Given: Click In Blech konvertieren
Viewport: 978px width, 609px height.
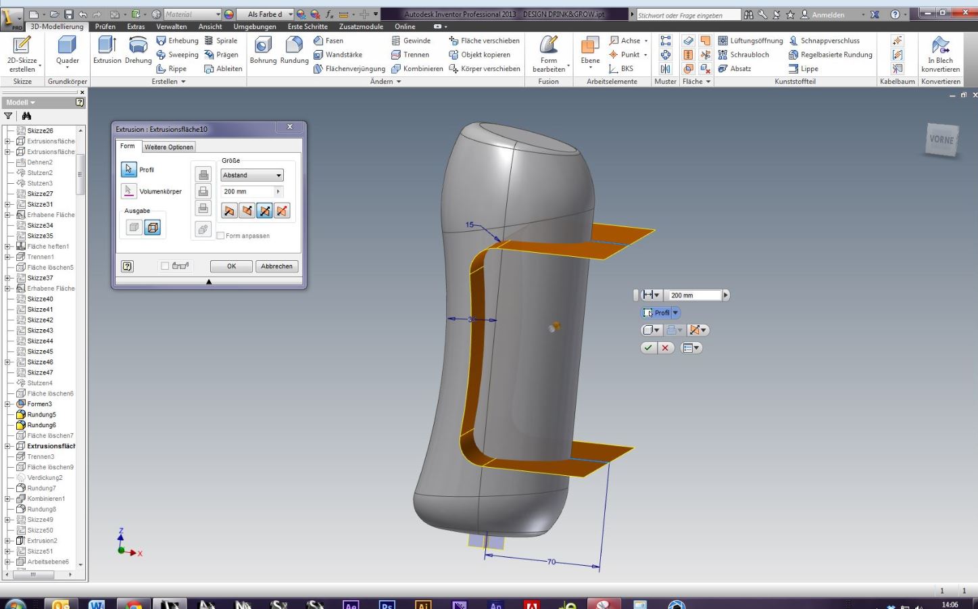Looking at the screenshot, I should (x=940, y=54).
